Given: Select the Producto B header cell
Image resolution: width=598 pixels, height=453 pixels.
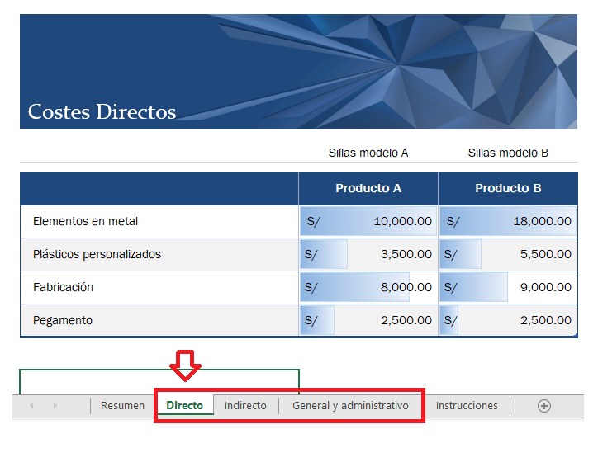Looking at the screenshot, I should [x=508, y=188].
